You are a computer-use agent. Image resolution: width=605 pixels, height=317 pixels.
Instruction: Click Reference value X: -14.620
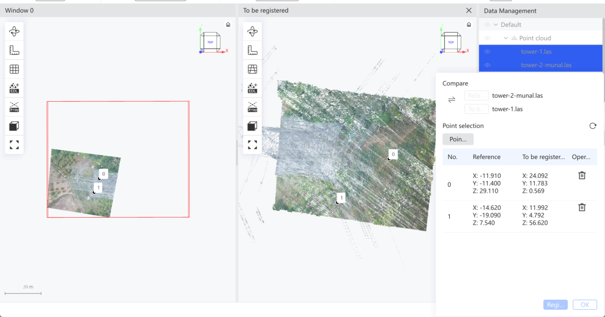click(x=487, y=208)
